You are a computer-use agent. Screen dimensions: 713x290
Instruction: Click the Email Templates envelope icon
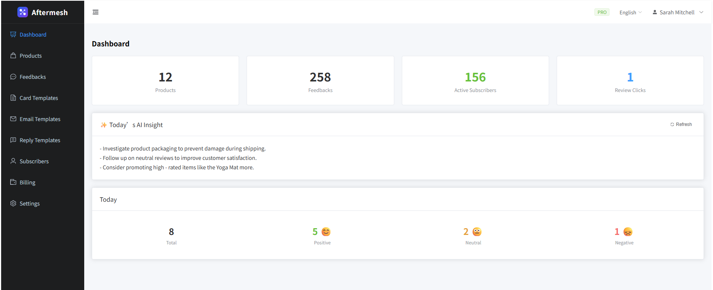[x=13, y=119]
